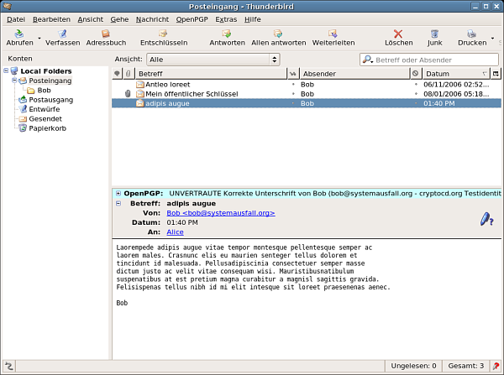Collapse the message header view

pos(118,203)
